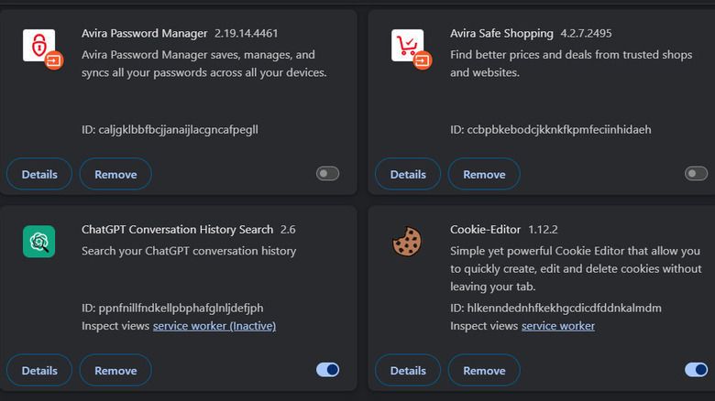Screen dimensions: 715x401
Task: Open the inactive service worker link
Action: [214, 326]
